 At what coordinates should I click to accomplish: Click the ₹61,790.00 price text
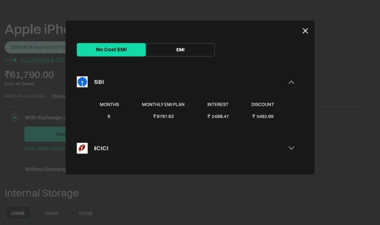click(29, 75)
